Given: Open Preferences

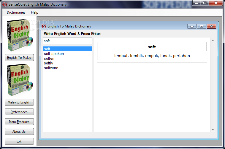Looking at the screenshot, I should click(19, 112).
